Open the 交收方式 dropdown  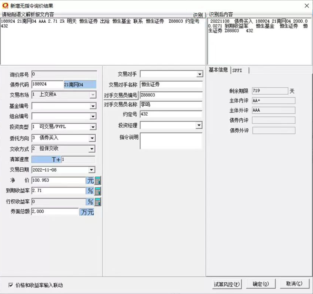point(94,149)
